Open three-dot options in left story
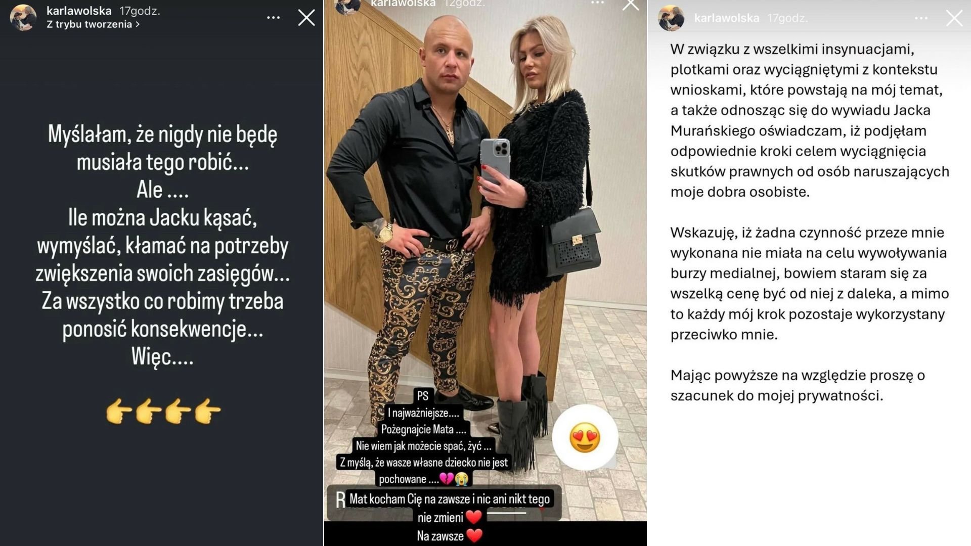 pos(273,18)
